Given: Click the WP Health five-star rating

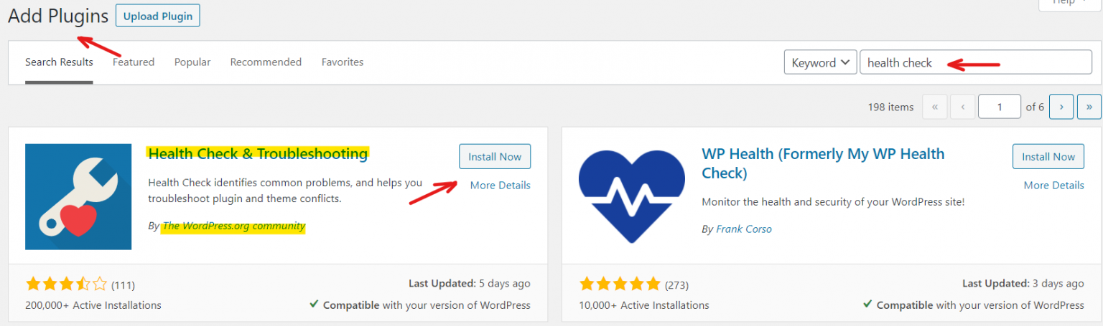Looking at the screenshot, I should [x=620, y=284].
